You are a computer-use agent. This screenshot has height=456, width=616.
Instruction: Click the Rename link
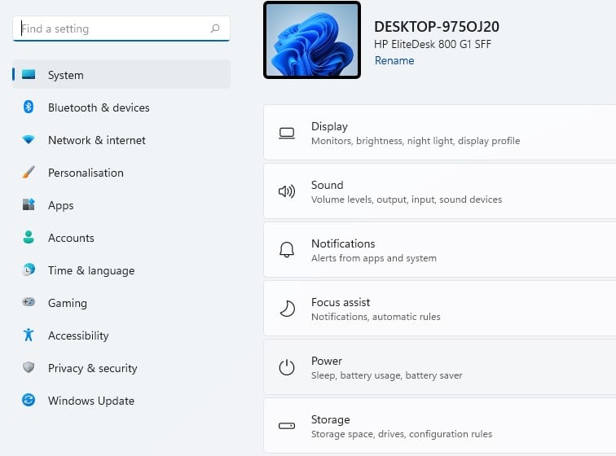pos(394,60)
